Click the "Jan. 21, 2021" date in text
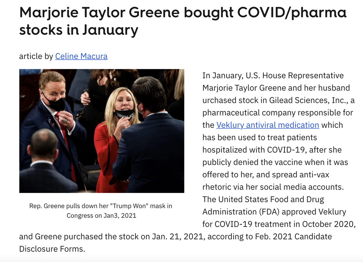 [178, 236]
